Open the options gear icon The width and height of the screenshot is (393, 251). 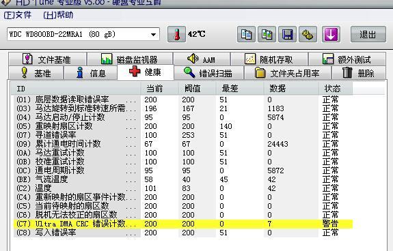pos(308,34)
